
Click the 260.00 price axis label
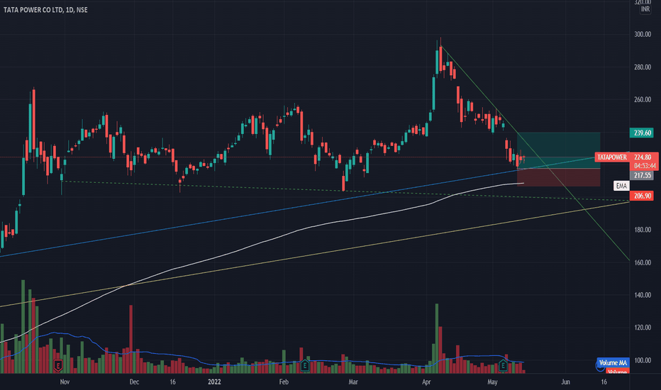643,99
